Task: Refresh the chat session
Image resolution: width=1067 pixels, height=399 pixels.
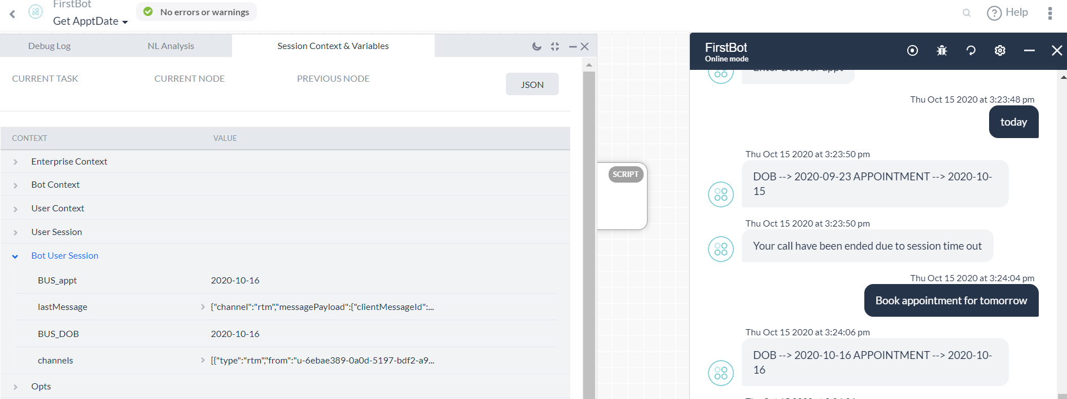Action: click(971, 51)
